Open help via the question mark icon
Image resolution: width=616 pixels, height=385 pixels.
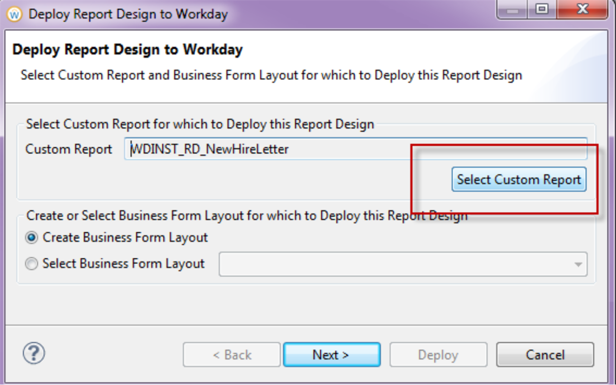tap(34, 353)
